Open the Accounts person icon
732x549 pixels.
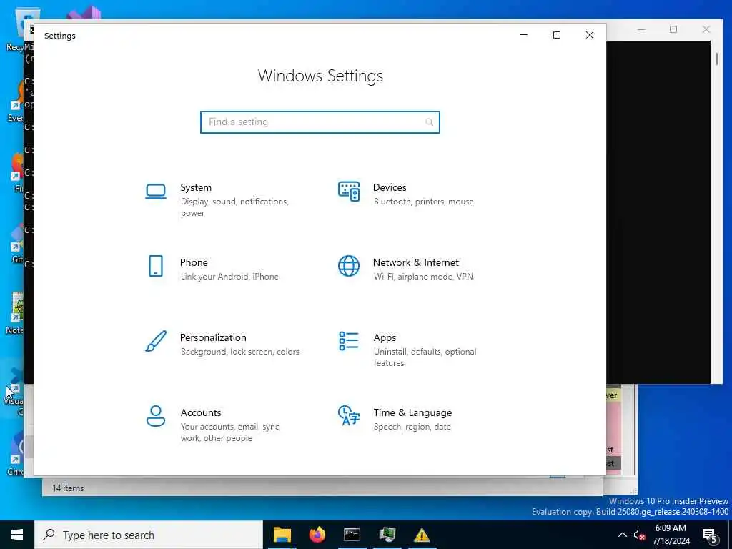[x=155, y=417]
